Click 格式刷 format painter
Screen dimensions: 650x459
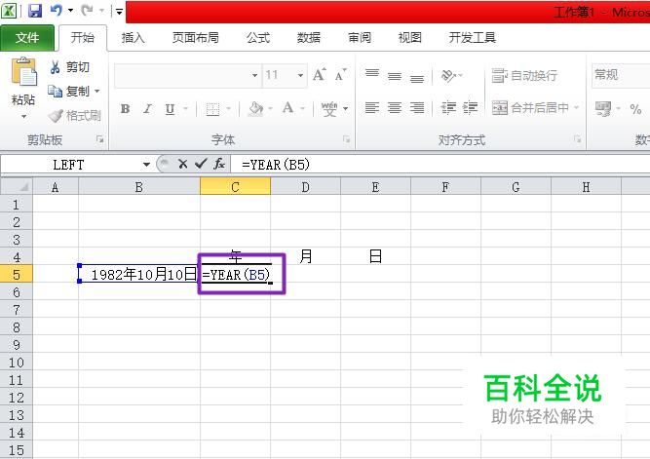(x=75, y=116)
